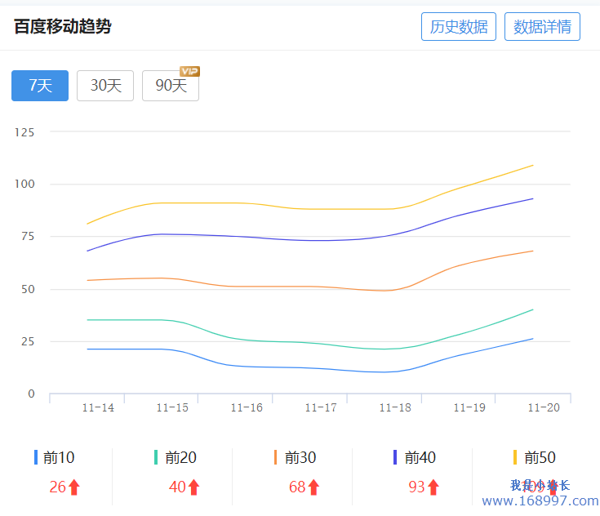The image size is (600, 516).
Task: Click the value 93 under 前40
Action: pos(416,487)
